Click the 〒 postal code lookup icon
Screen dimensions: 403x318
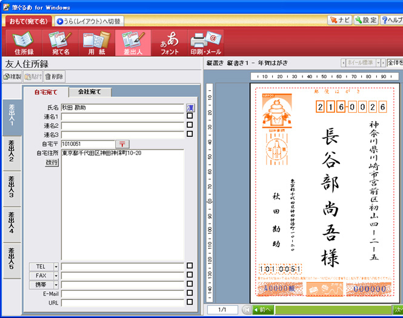[122, 144]
